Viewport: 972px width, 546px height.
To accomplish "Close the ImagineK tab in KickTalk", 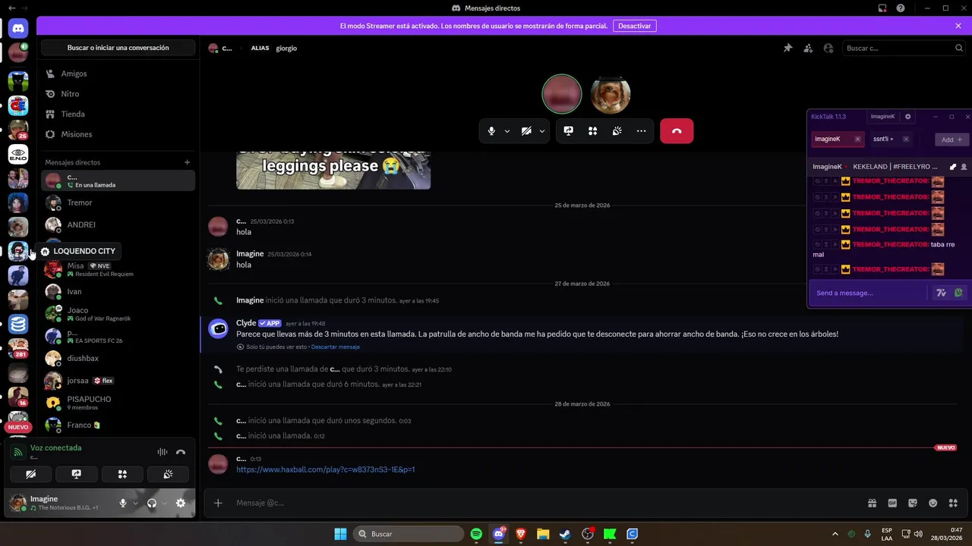I will [857, 139].
